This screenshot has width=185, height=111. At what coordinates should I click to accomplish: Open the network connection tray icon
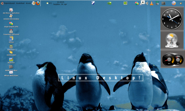pos(142,3)
